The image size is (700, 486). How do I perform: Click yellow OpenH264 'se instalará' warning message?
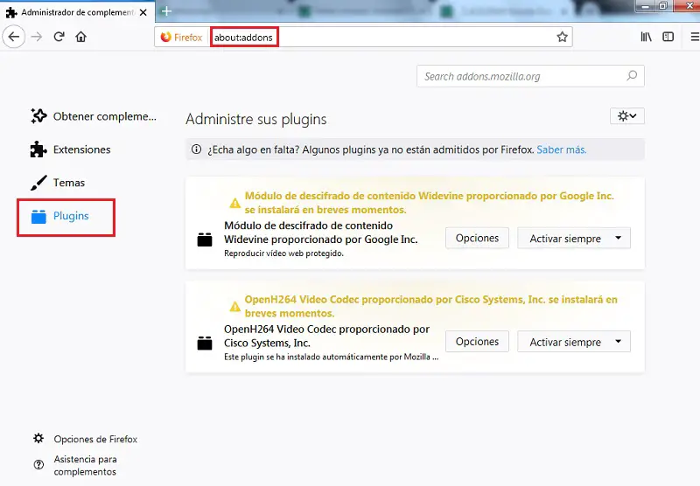coord(431,306)
